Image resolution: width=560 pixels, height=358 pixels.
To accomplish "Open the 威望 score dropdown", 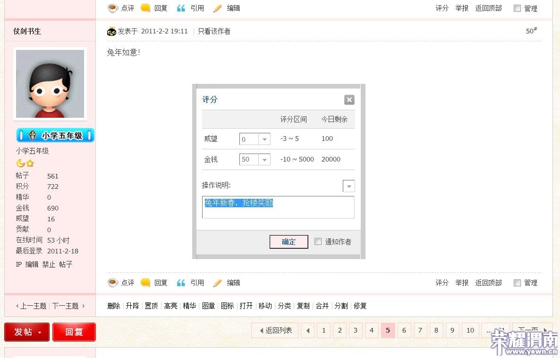I will click(x=264, y=139).
